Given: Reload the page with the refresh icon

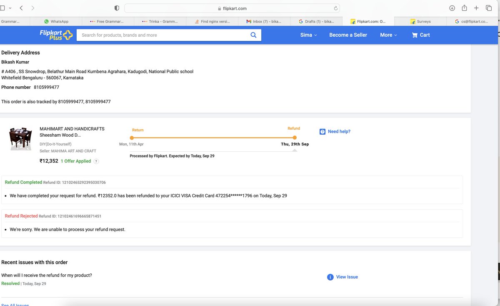Looking at the screenshot, I should pyautogui.click(x=335, y=8).
